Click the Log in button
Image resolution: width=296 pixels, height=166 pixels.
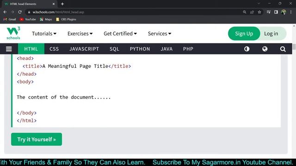pos(271,34)
